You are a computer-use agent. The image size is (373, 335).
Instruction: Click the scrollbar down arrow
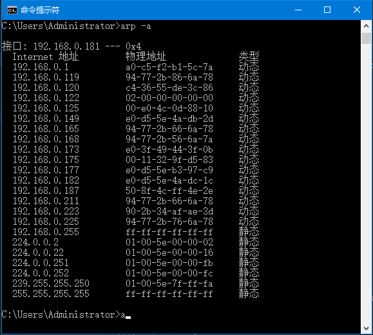[366, 329]
